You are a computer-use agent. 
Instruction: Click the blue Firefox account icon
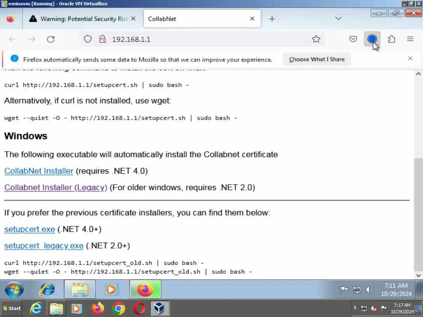pos(372,39)
